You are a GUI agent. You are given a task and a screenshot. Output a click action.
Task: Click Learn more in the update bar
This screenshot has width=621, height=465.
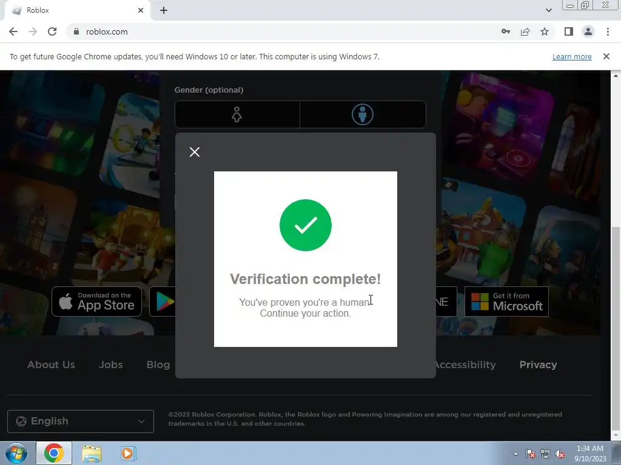pos(572,56)
